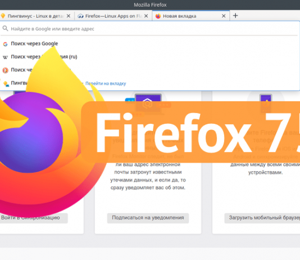Click the Firefox favicon on Новая вкладка tab
300x260 pixels.
tap(158, 16)
